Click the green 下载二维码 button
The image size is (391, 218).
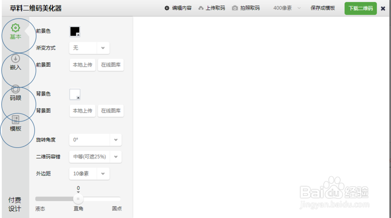pyautogui.click(x=361, y=8)
